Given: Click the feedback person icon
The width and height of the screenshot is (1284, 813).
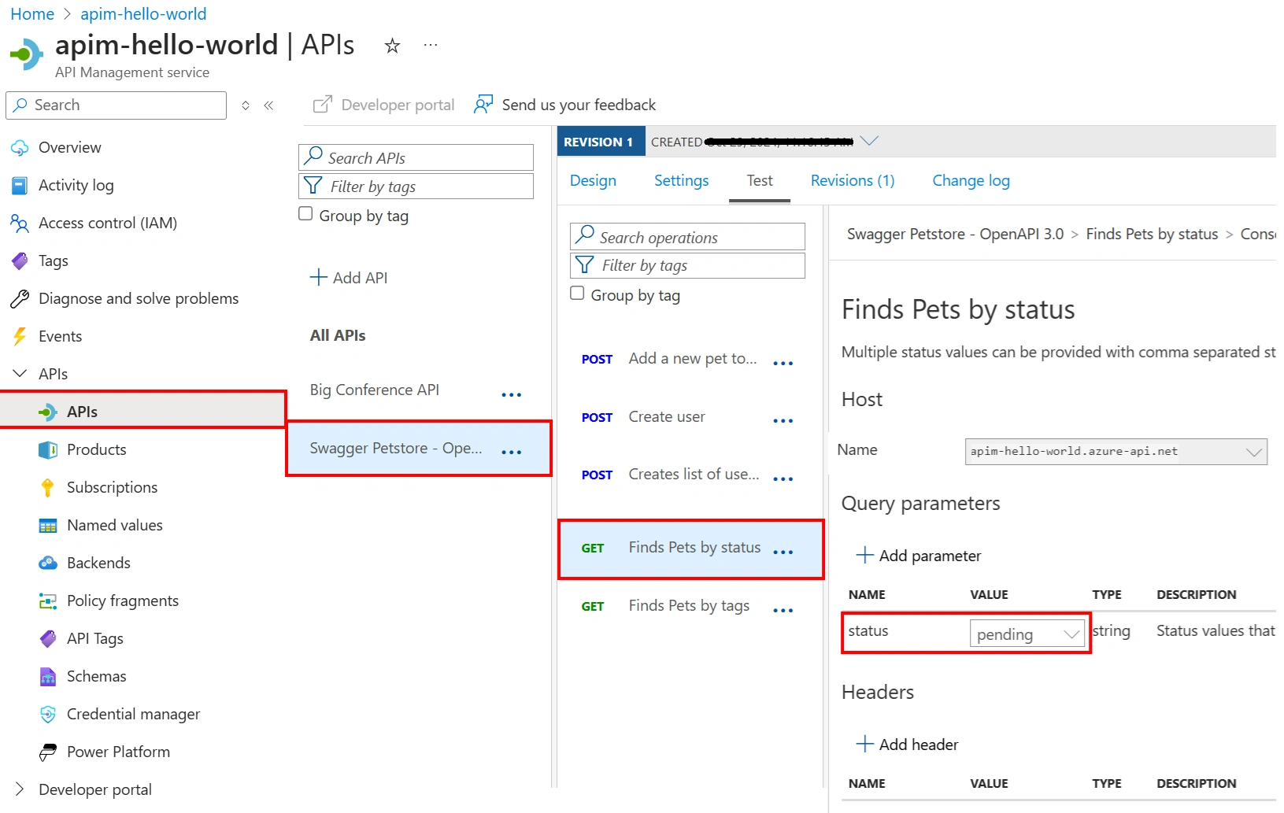Looking at the screenshot, I should [x=483, y=105].
